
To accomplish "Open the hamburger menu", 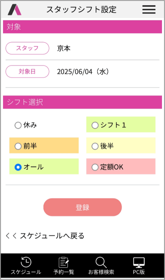I will (x=149, y=10).
